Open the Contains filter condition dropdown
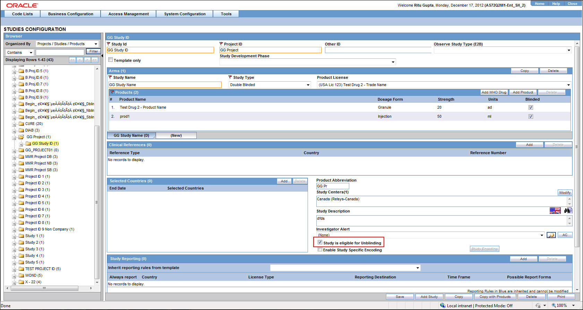The height and width of the screenshot is (310, 583). coord(31,53)
